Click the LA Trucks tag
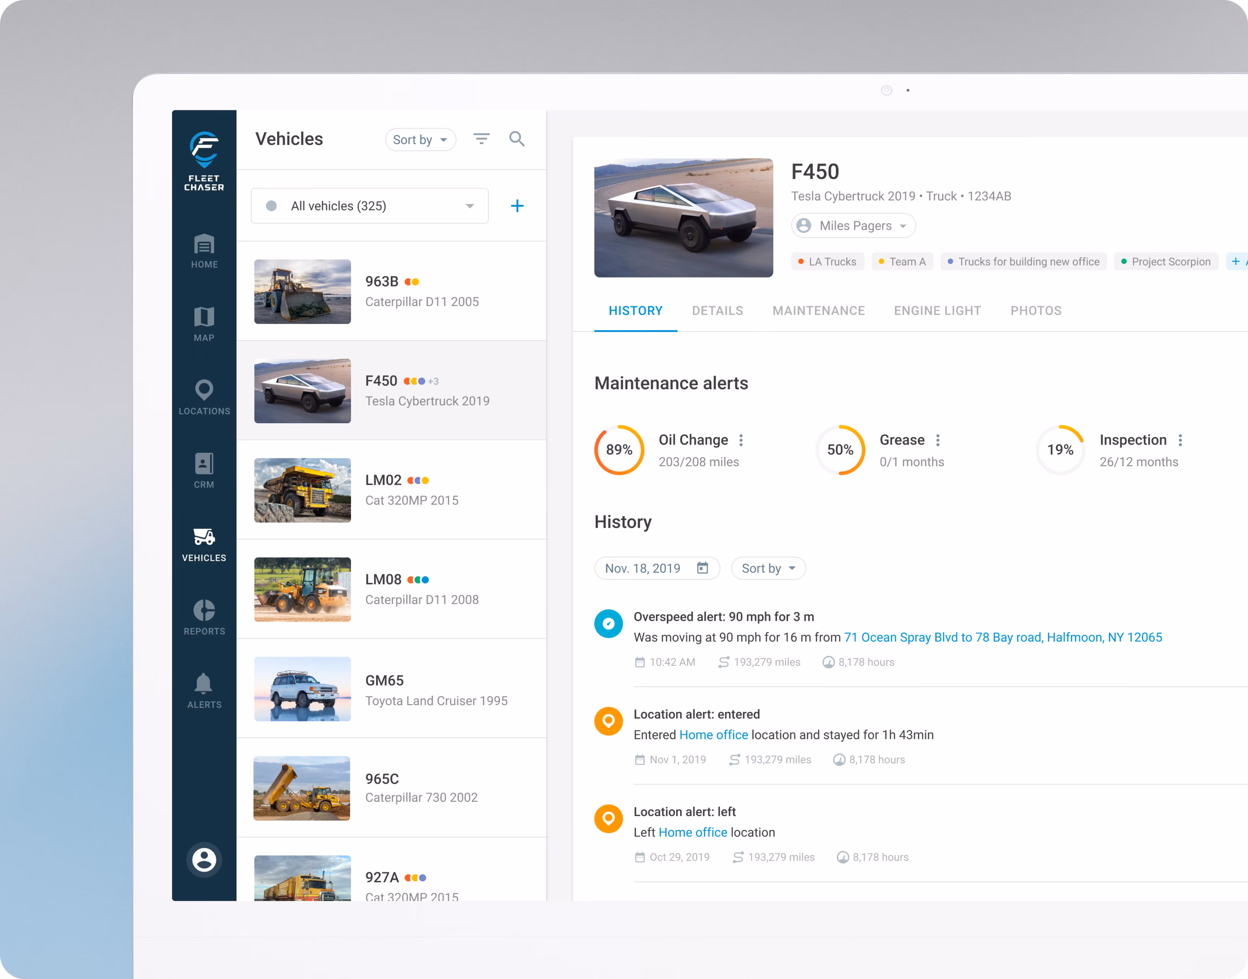The image size is (1248, 979). pyautogui.click(x=828, y=261)
